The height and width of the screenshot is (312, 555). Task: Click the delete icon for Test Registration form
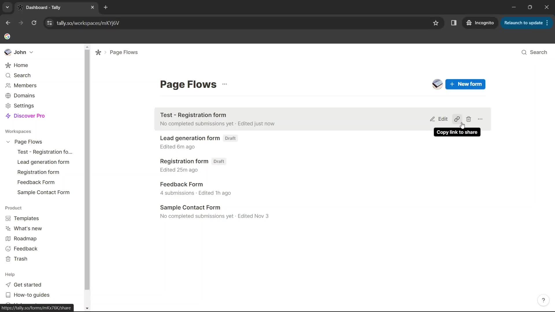(x=469, y=119)
